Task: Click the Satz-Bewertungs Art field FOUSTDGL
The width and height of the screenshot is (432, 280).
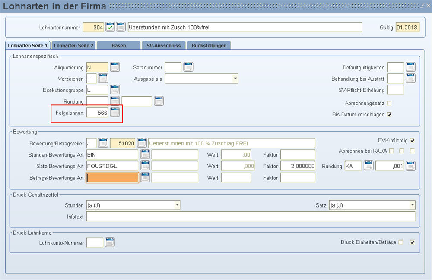Action: pos(112,166)
